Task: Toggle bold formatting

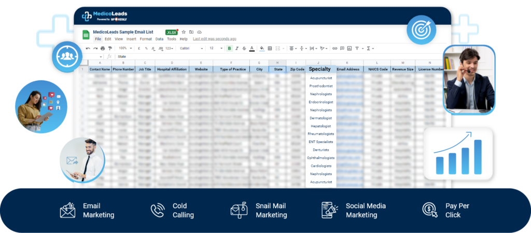Action: point(230,48)
